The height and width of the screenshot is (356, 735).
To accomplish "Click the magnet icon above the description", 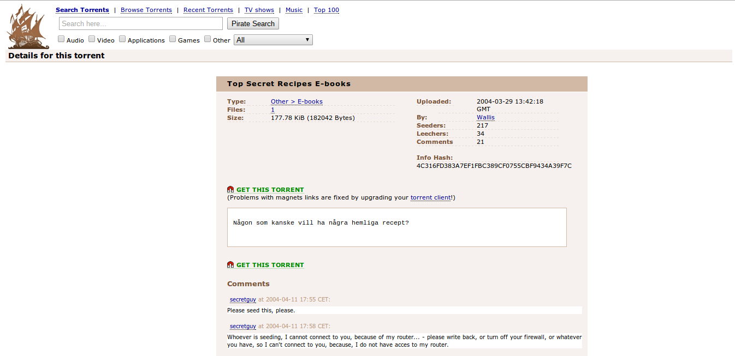I will point(230,190).
